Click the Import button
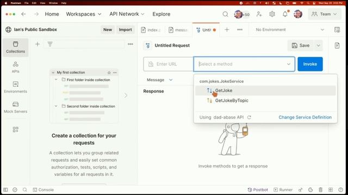 point(125,30)
